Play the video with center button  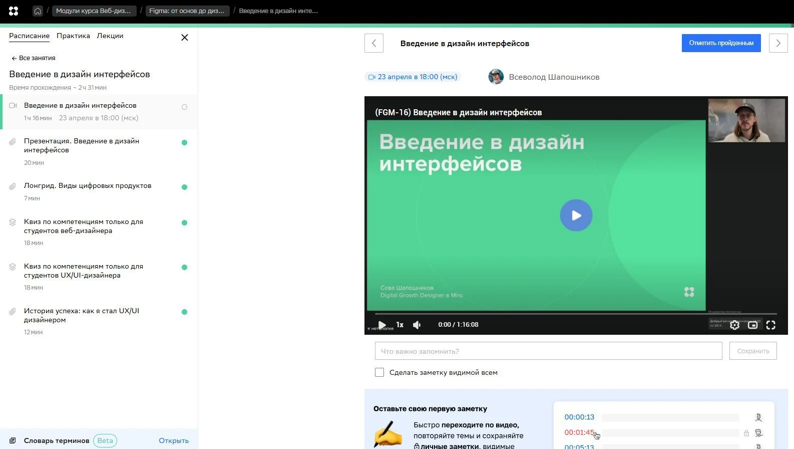(x=576, y=215)
